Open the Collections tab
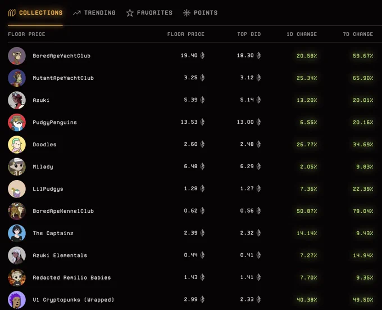Image resolution: width=382 pixels, height=310 pixels. tap(35, 13)
